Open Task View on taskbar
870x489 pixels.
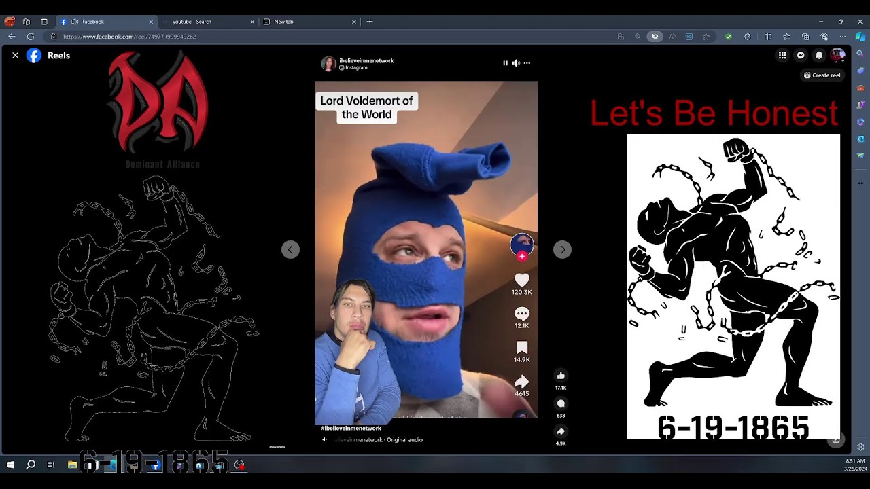51,465
